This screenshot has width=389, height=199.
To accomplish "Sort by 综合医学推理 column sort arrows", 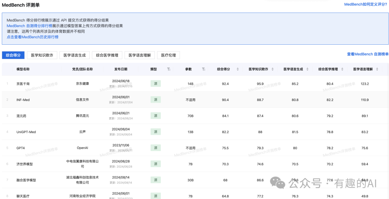I will pos(343,69).
